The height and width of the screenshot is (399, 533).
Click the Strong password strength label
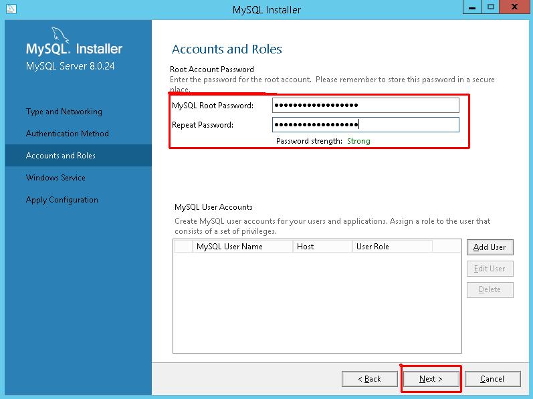tap(358, 141)
